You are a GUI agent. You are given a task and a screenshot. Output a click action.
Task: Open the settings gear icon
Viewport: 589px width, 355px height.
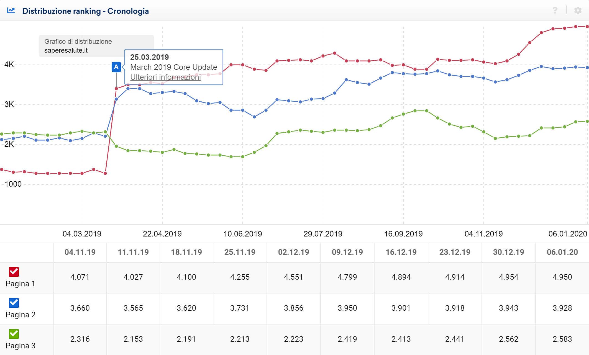click(x=578, y=11)
